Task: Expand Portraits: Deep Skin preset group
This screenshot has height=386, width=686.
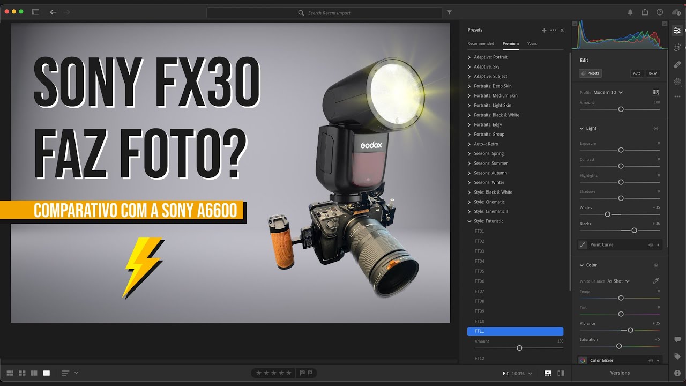Action: coord(469,86)
